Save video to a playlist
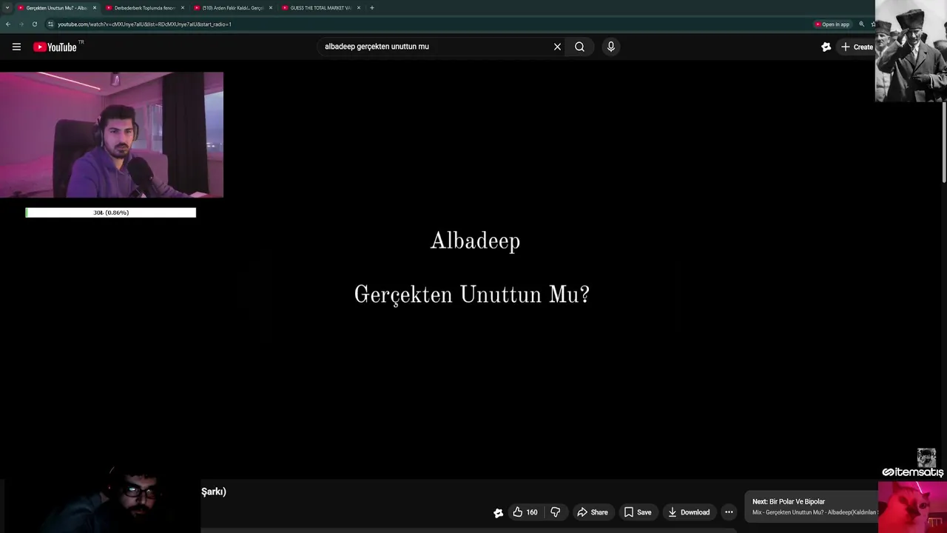947x533 pixels. pos(637,512)
